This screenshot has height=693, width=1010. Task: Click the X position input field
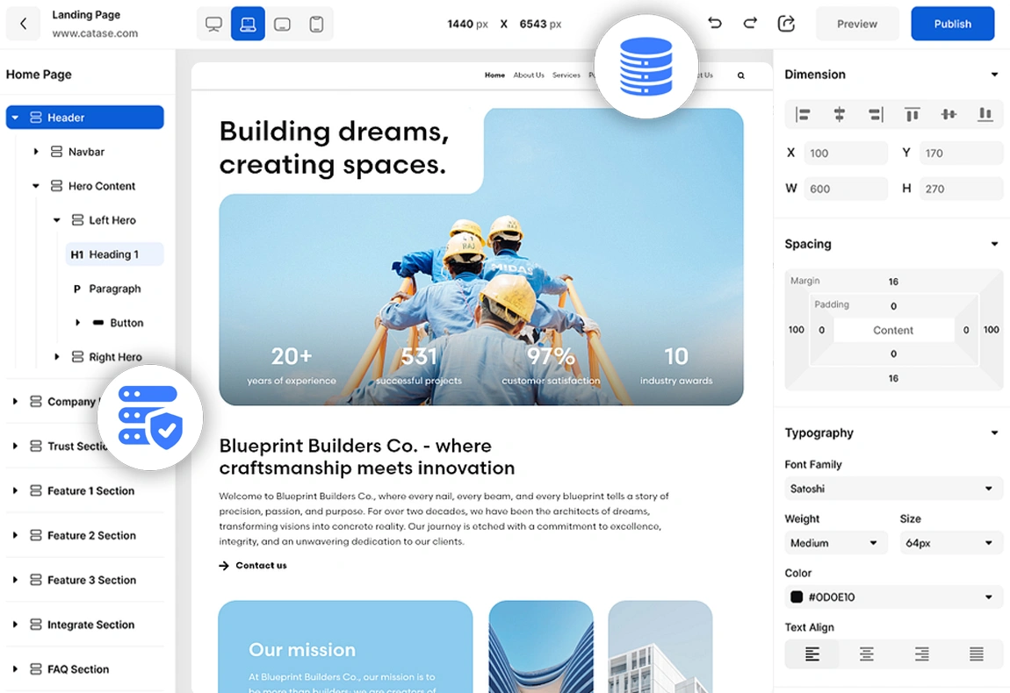coord(846,153)
